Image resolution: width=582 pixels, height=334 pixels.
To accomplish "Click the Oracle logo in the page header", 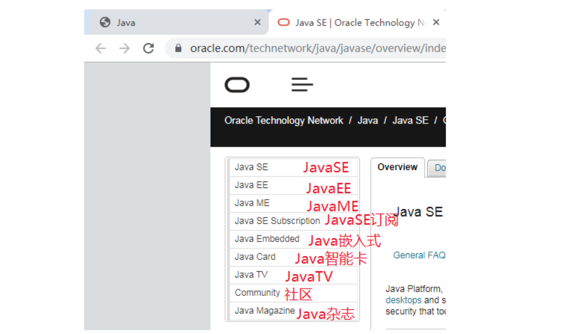I will click(x=237, y=85).
